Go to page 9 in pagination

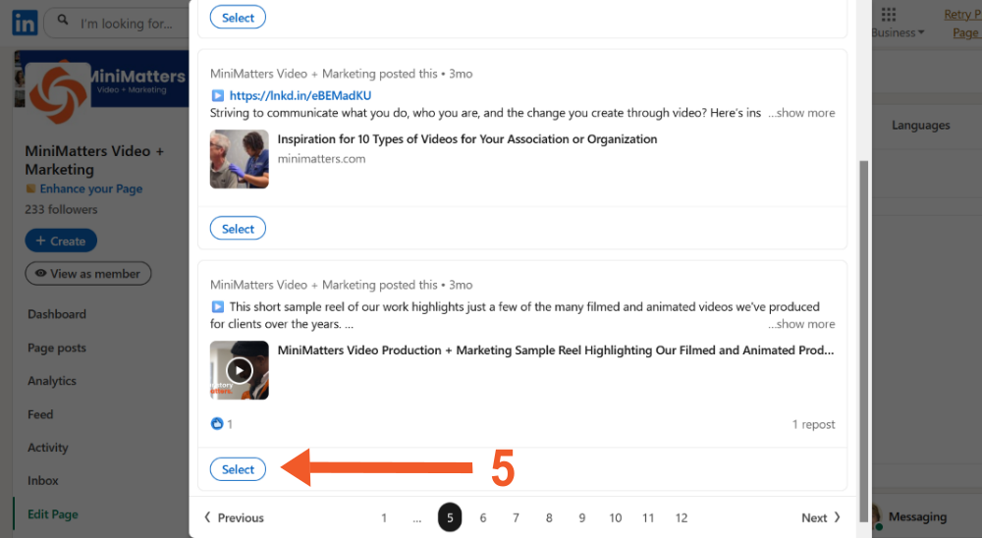tap(581, 518)
